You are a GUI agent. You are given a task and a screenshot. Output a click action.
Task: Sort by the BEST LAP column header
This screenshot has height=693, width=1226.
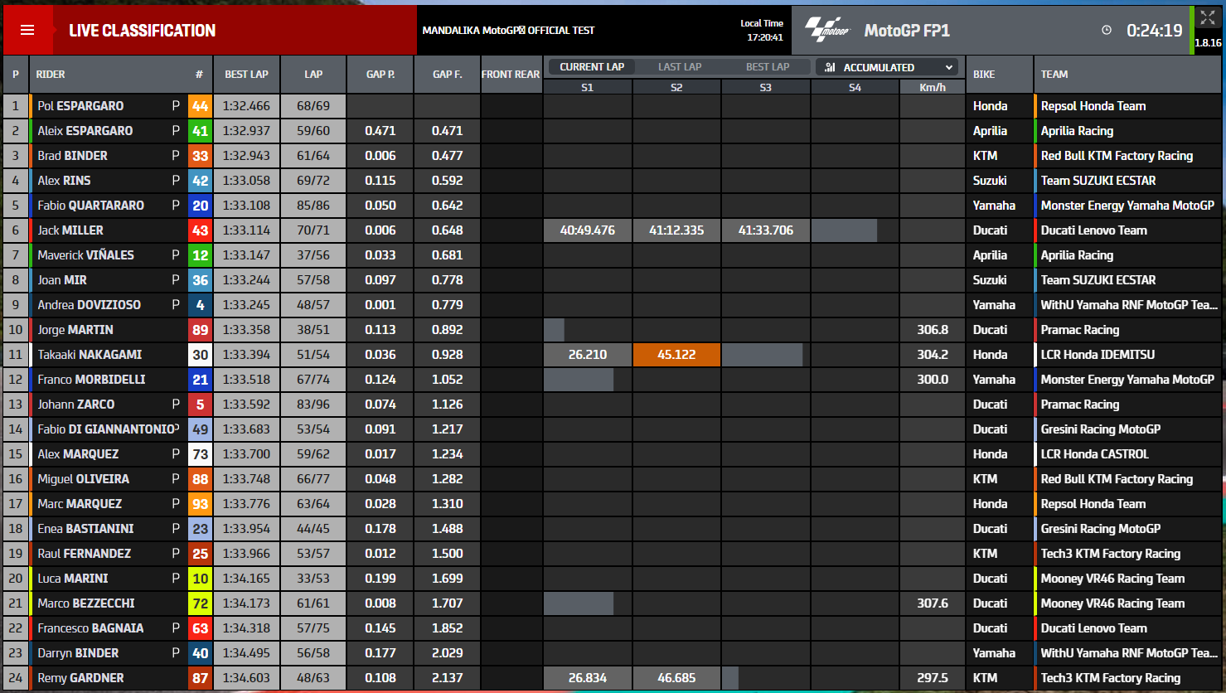(246, 75)
